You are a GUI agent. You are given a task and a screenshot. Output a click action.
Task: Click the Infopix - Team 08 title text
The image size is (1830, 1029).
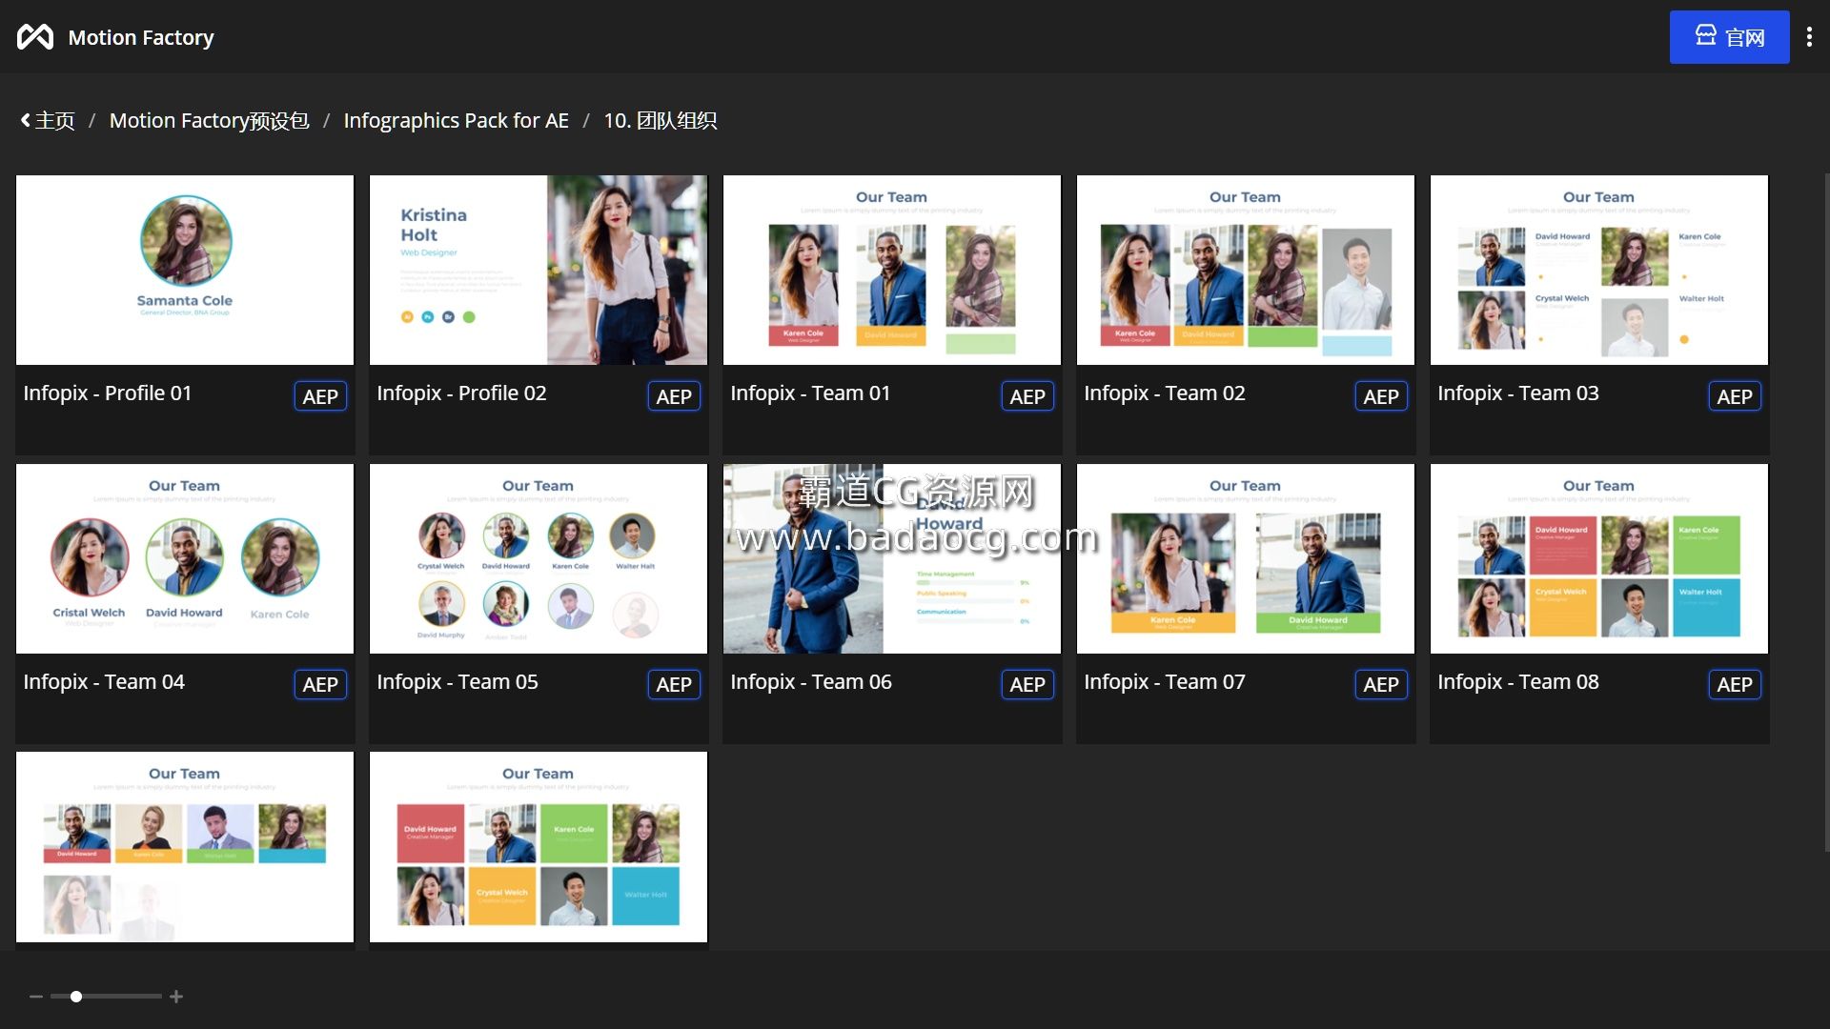1518,682
